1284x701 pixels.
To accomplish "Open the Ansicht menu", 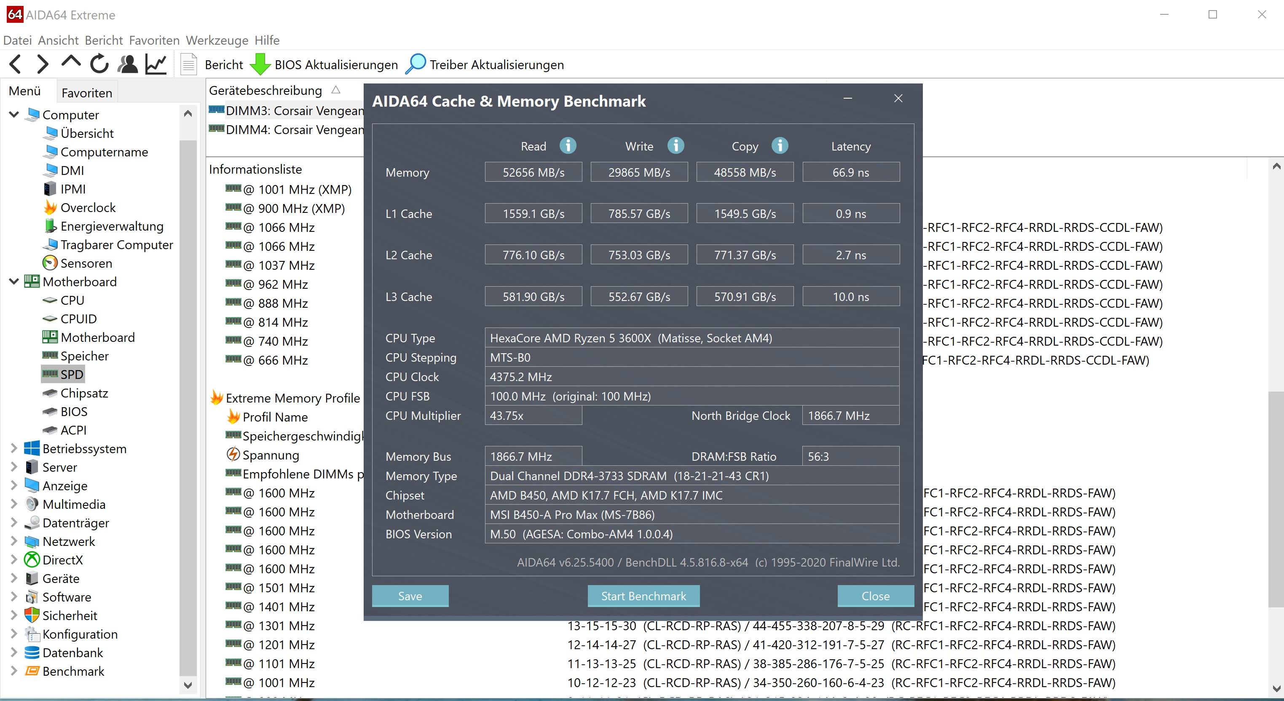I will 58,40.
